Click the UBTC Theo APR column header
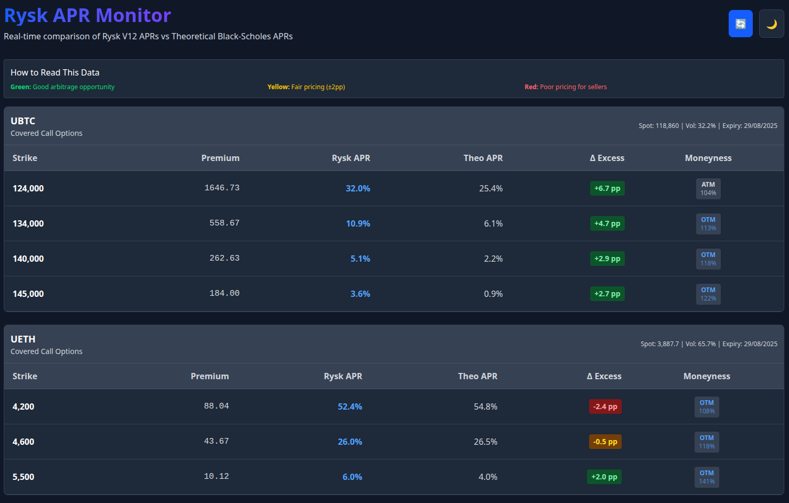 [483, 158]
